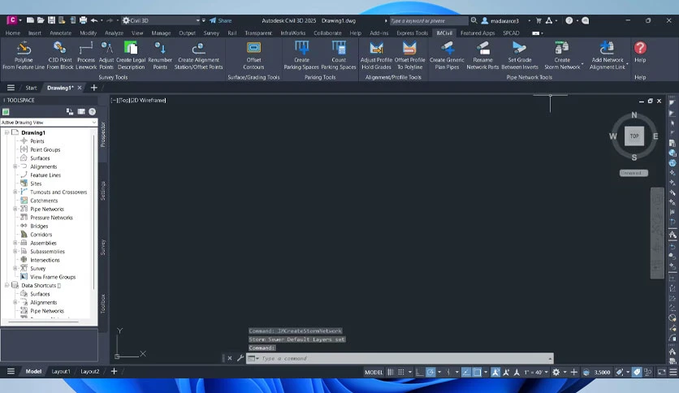Image resolution: width=679 pixels, height=393 pixels.
Task: Undo the last action
Action: click(94, 20)
